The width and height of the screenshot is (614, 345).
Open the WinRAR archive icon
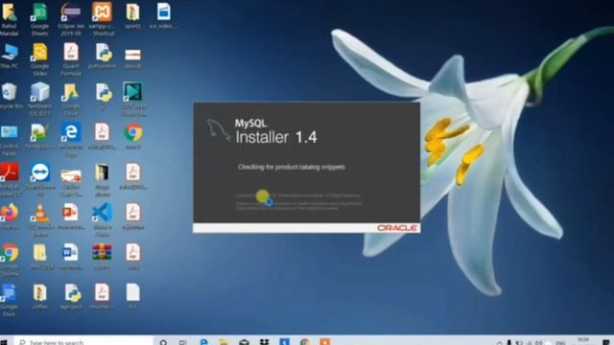click(x=102, y=257)
